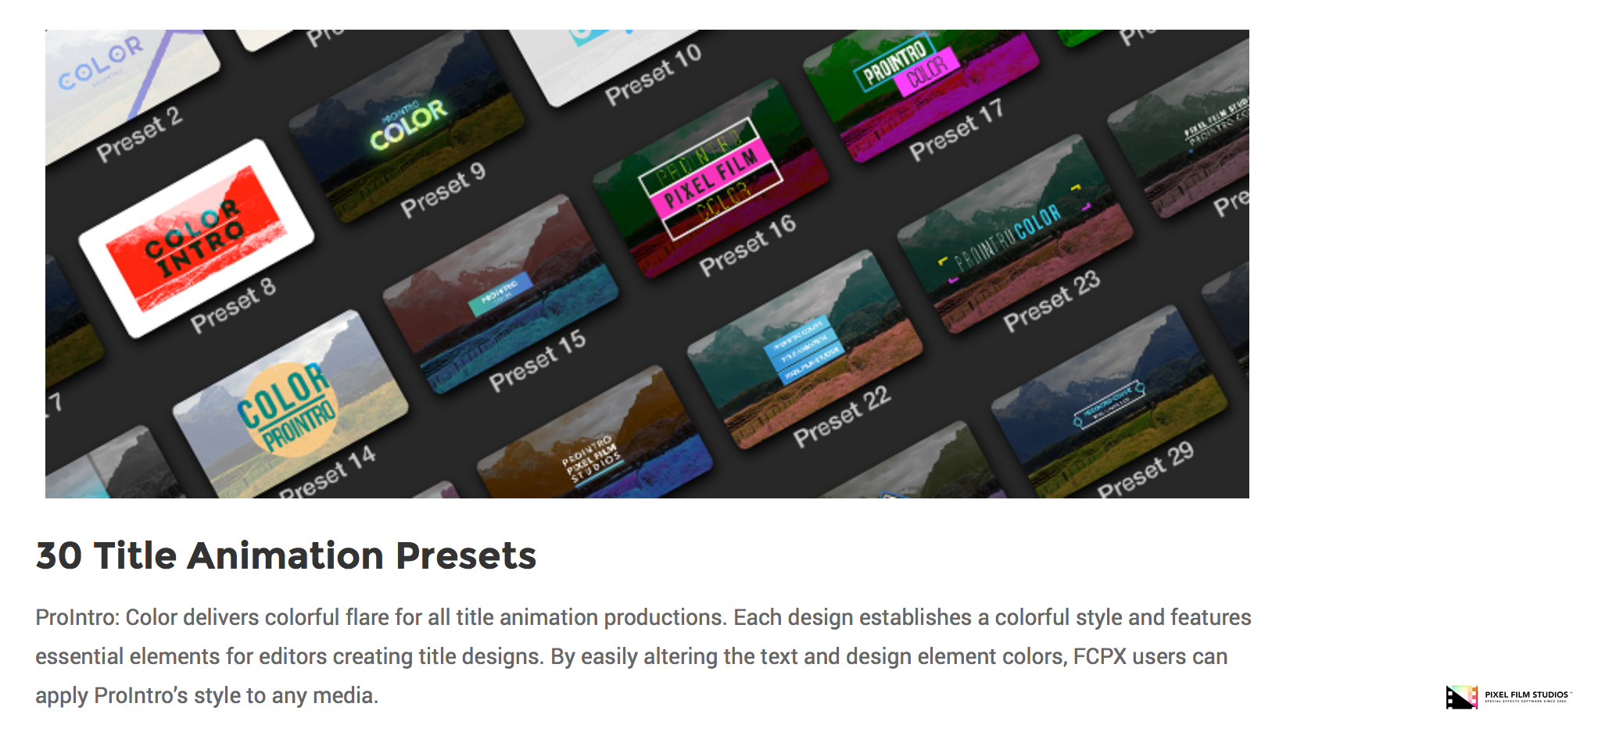
Task: Click the "Preset 14" label
Action: (x=328, y=474)
